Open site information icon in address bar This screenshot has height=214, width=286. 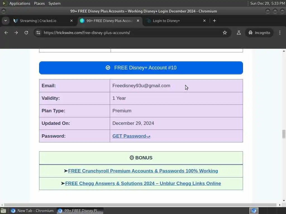coord(38,33)
